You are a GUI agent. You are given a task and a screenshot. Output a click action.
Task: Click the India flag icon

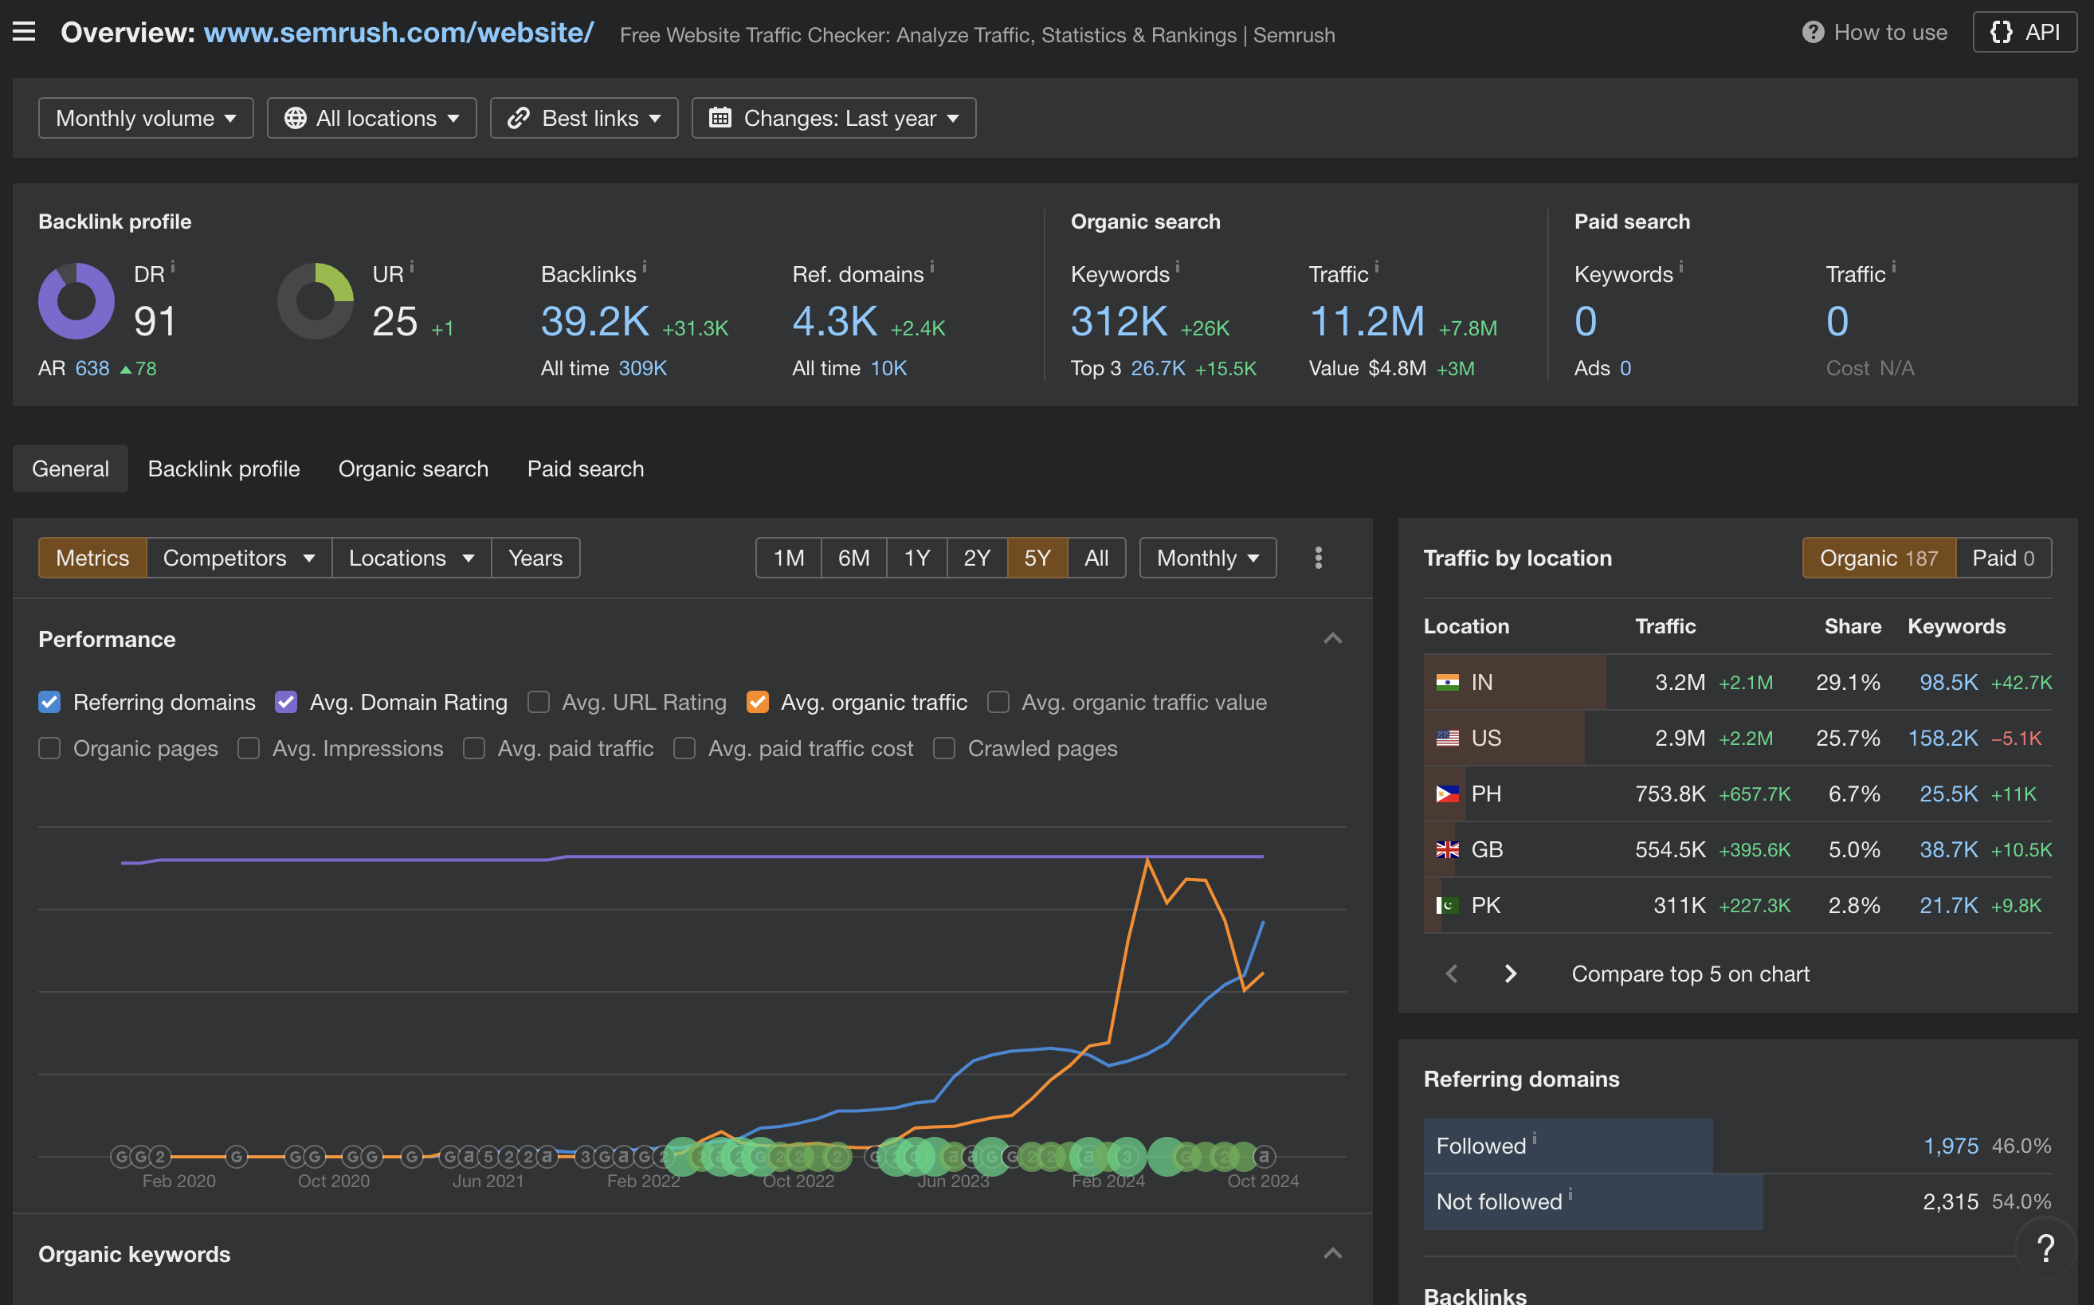point(1448,682)
